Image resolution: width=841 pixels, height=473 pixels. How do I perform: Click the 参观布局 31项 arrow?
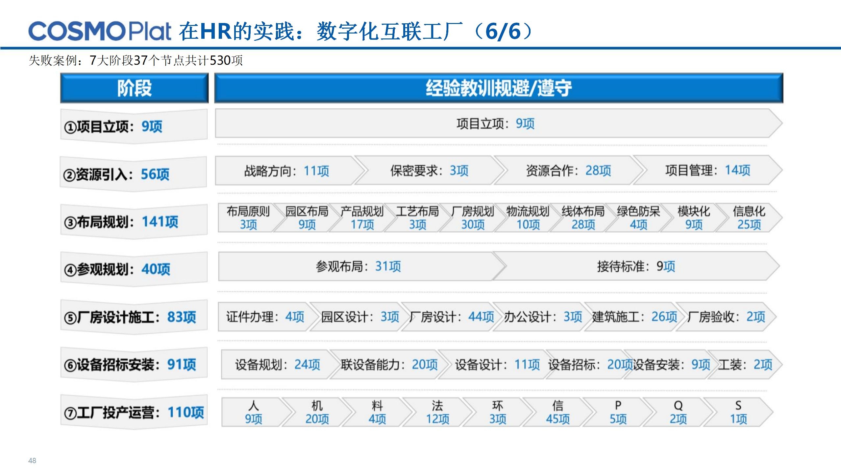click(358, 266)
